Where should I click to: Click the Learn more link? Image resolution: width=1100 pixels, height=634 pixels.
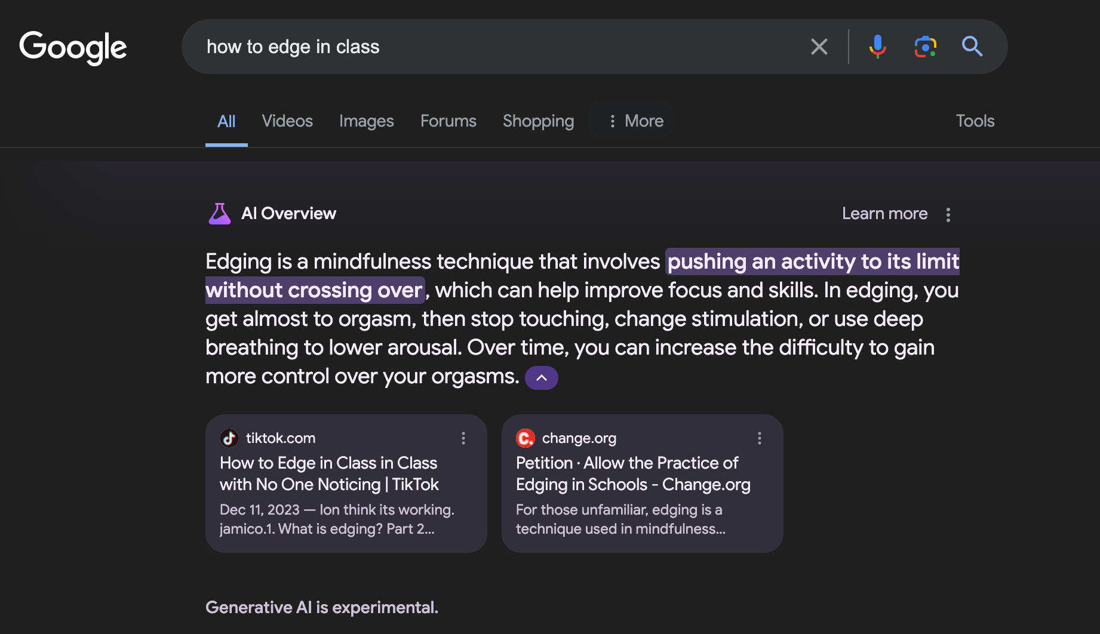point(884,214)
